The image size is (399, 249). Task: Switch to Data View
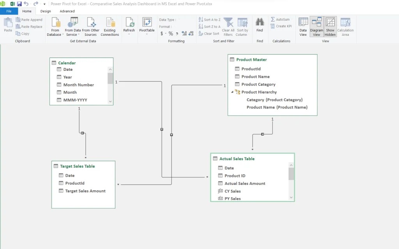(303, 27)
